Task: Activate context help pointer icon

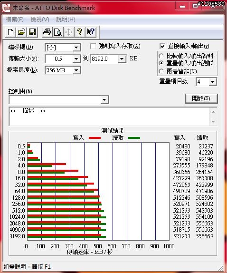Action: (91, 32)
